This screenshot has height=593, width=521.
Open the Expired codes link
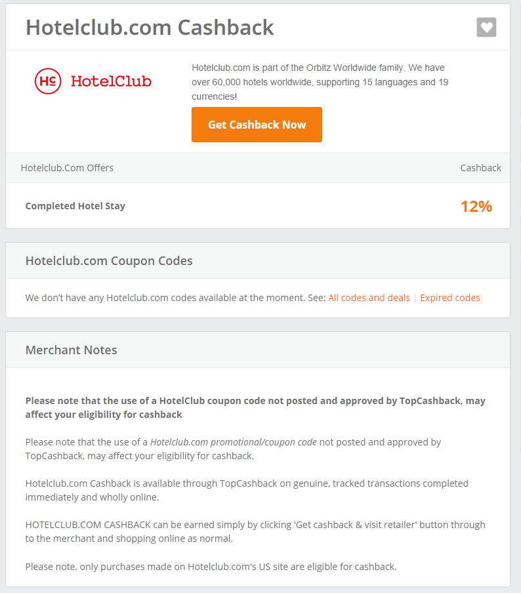point(450,298)
